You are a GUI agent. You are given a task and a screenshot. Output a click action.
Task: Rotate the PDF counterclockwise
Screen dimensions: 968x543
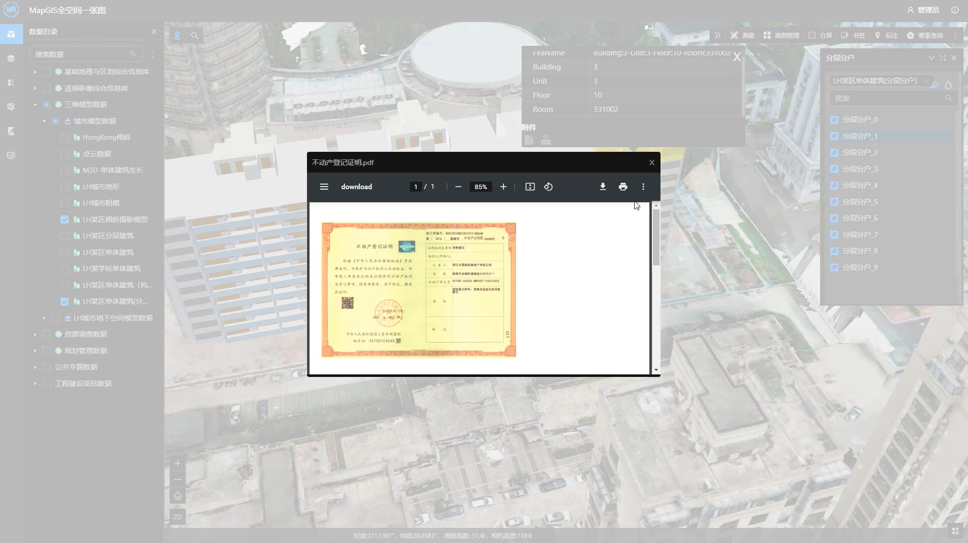pyautogui.click(x=548, y=187)
